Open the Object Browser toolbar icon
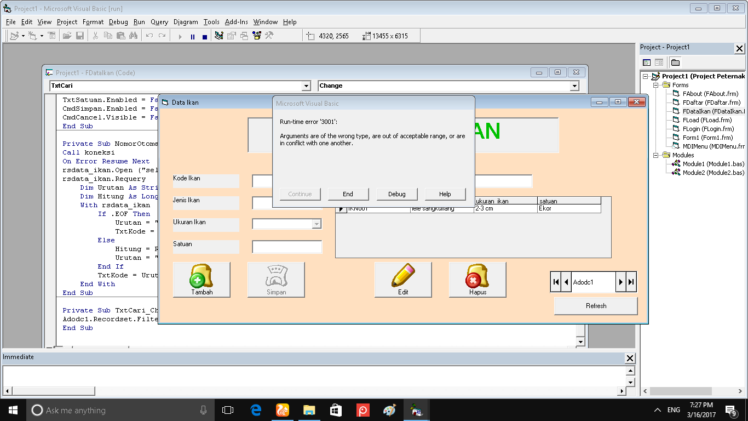Viewport: 748px width, 421px height. (257, 36)
